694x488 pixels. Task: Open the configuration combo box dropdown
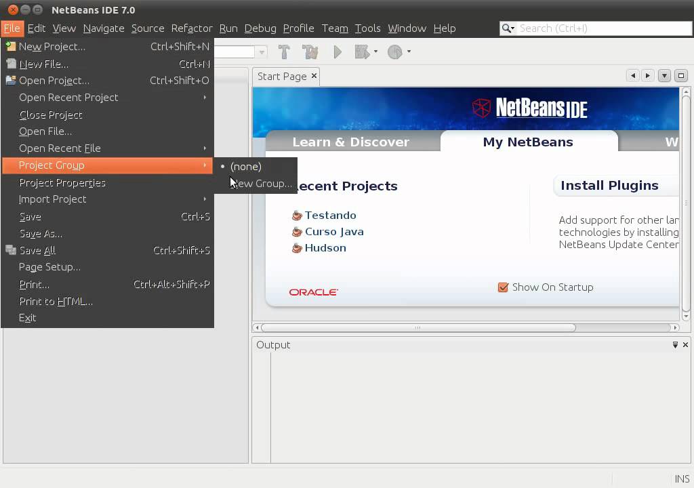tap(262, 52)
